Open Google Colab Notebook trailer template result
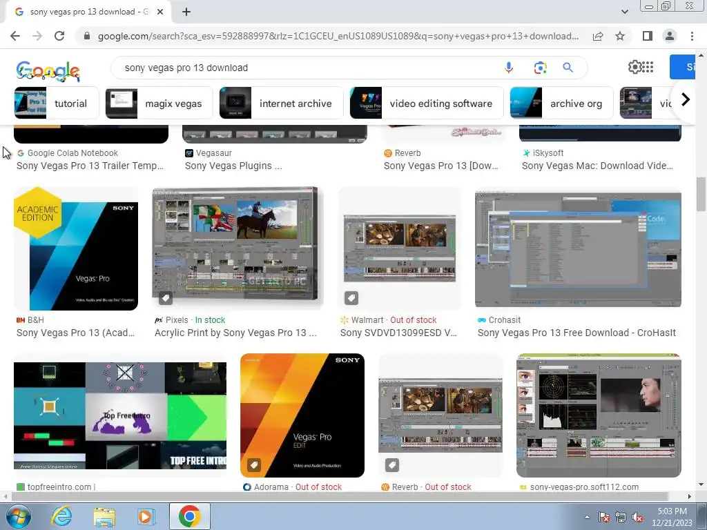The width and height of the screenshot is (707, 530). [x=90, y=166]
